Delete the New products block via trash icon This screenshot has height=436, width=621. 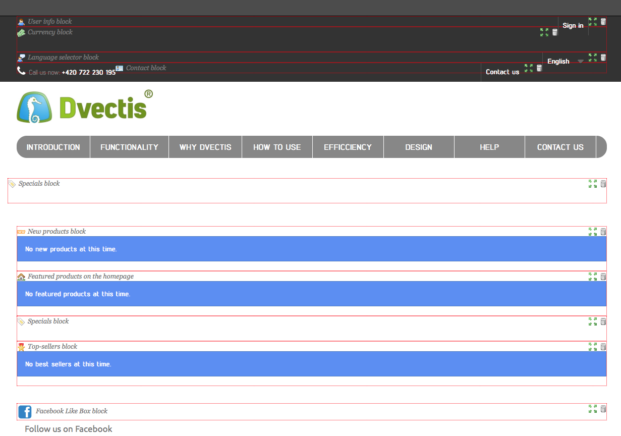[x=603, y=232]
